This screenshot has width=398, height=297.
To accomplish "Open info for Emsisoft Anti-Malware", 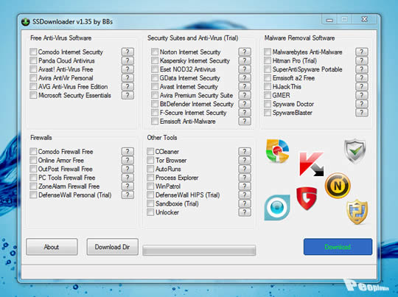I will click(x=245, y=121).
